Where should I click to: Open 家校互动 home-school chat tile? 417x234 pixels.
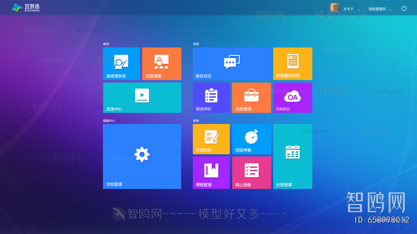(232, 64)
